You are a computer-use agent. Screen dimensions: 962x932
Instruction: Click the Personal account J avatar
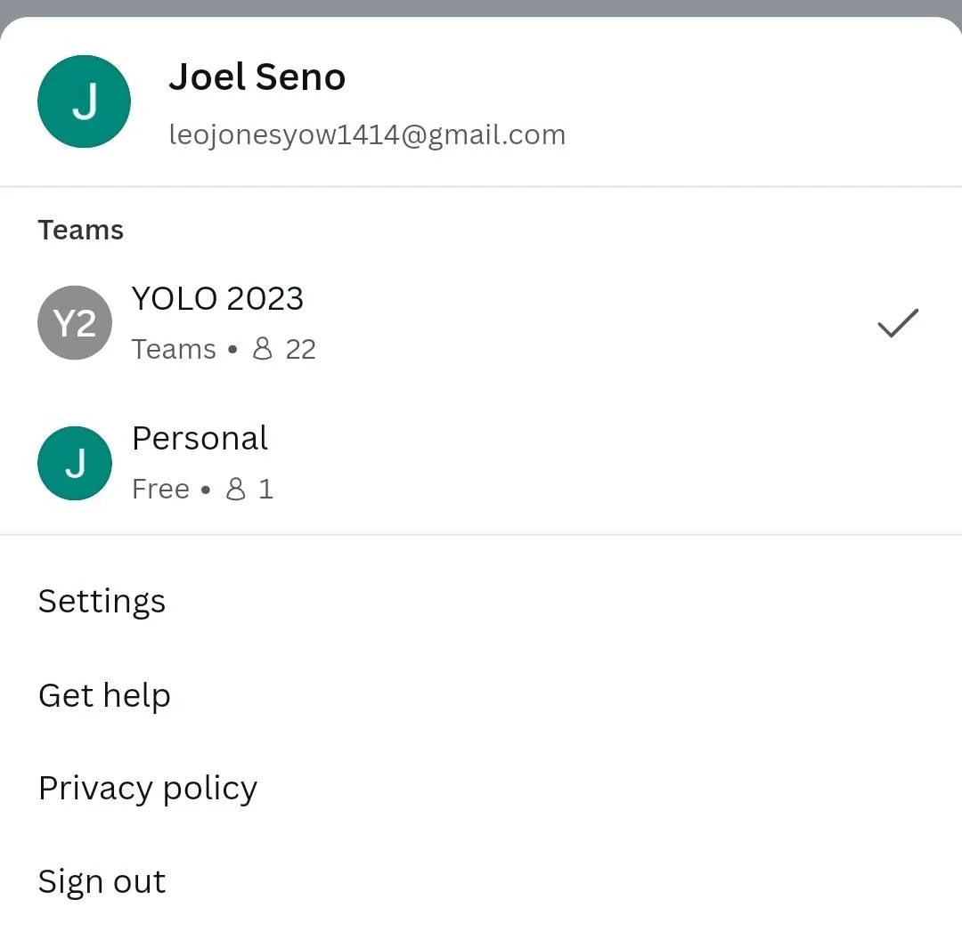[x=75, y=463]
